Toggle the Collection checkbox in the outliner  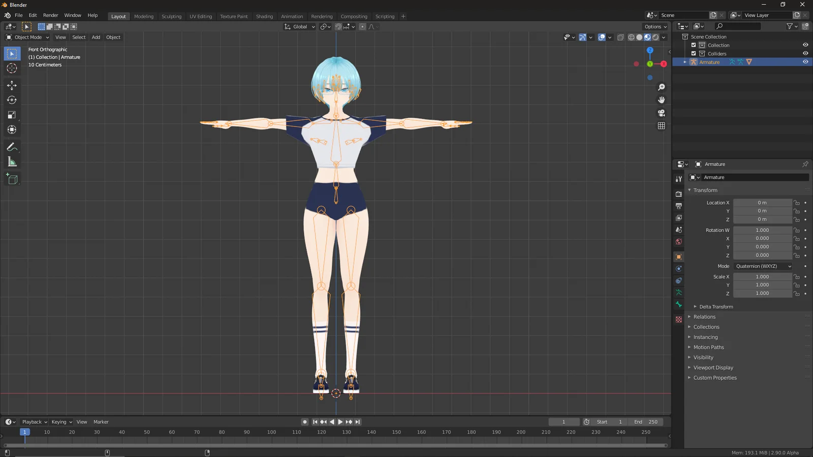tap(694, 45)
